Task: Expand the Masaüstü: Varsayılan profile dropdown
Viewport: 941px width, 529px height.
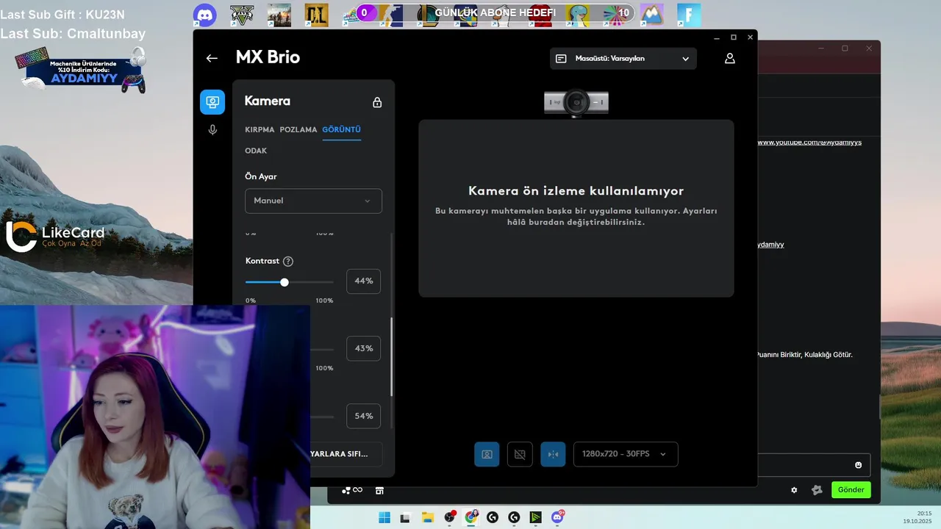Action: (623, 58)
